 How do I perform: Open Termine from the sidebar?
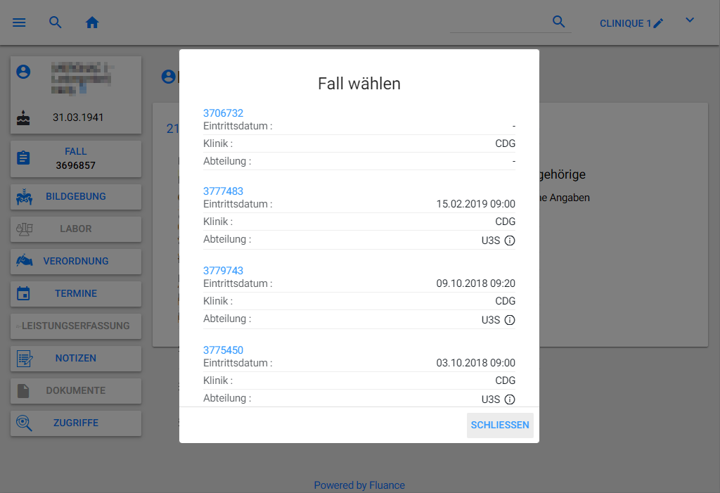pyautogui.click(x=76, y=294)
